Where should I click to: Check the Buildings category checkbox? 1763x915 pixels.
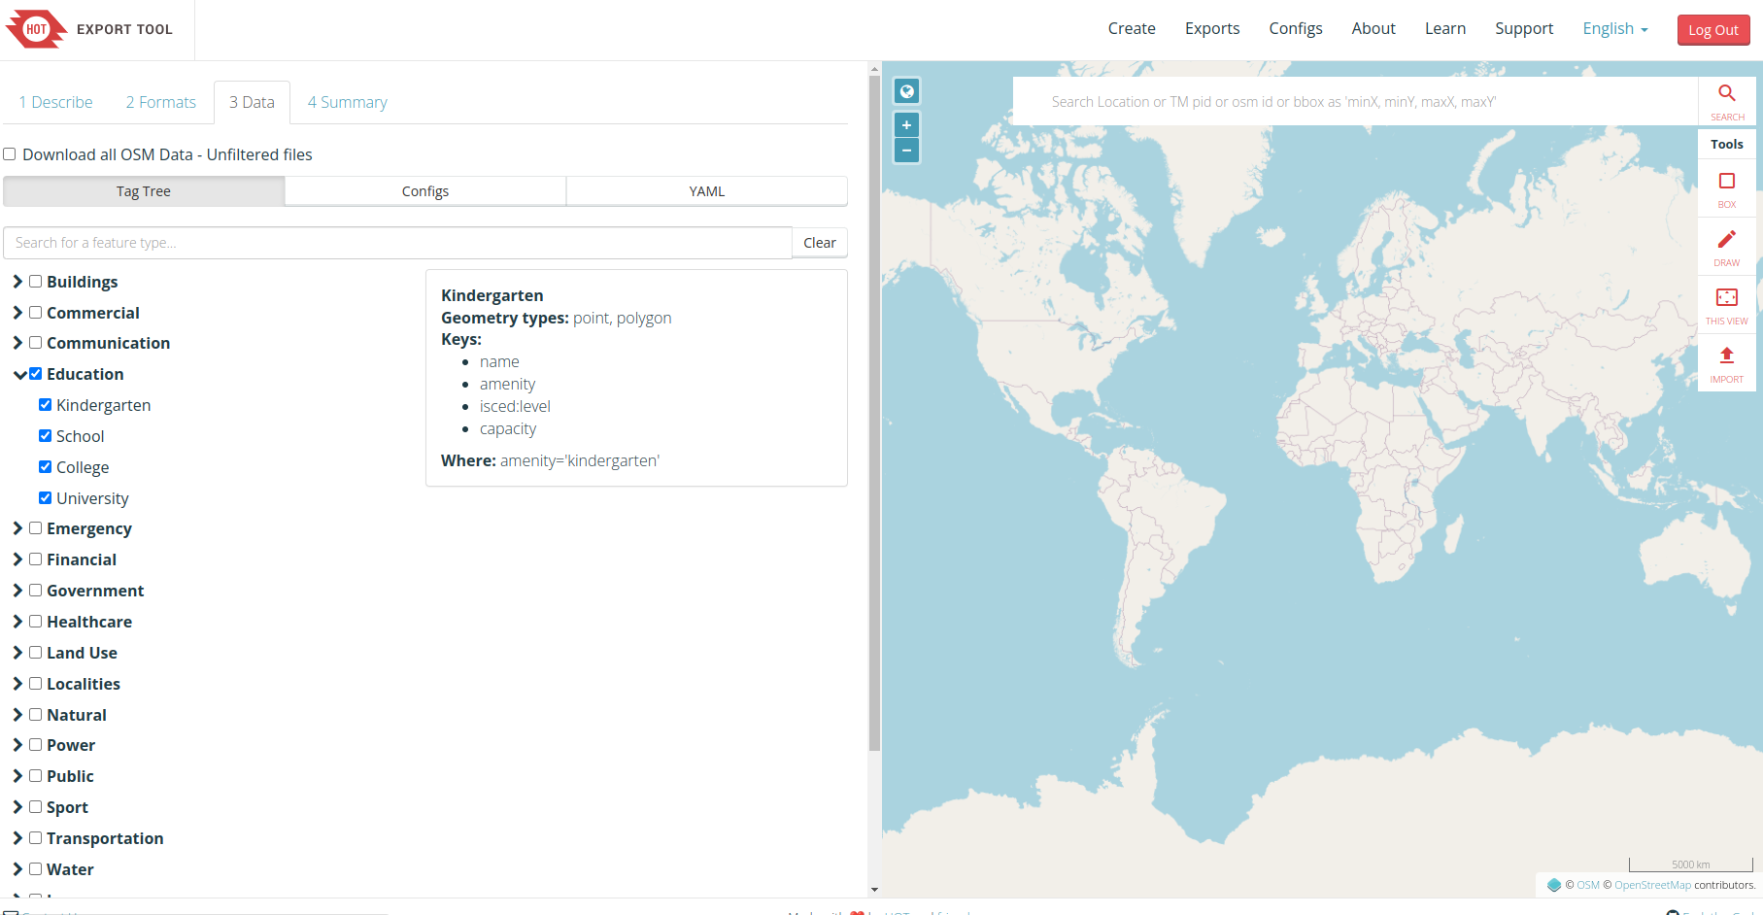pyautogui.click(x=36, y=282)
